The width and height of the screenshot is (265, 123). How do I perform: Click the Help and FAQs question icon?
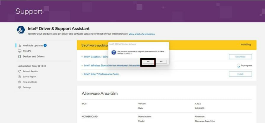point(20,82)
